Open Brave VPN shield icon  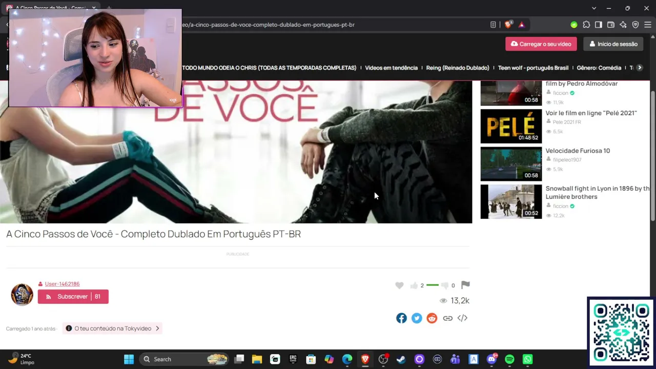click(635, 25)
